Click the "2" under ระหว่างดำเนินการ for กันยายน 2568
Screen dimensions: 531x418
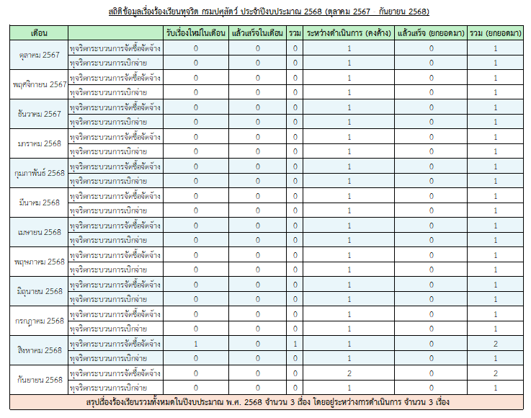[349, 373]
